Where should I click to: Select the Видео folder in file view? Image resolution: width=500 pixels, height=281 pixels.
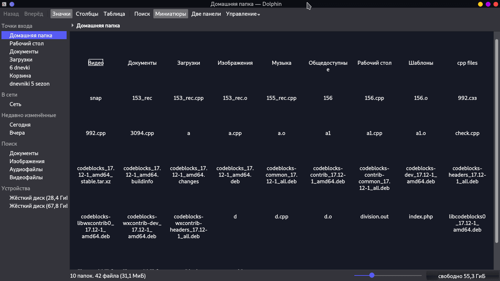pyautogui.click(x=96, y=63)
